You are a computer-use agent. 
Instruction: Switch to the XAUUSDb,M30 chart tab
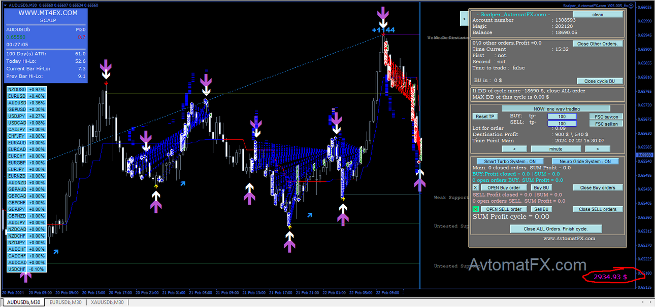tap(107, 302)
